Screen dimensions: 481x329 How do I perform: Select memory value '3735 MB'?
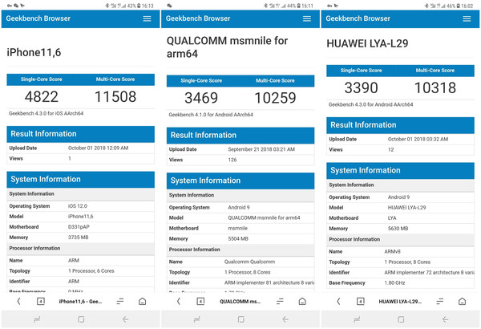coord(79,238)
